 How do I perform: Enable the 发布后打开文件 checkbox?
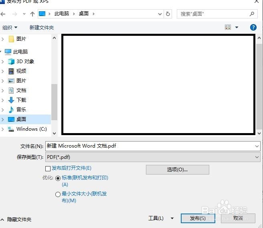click(48, 168)
